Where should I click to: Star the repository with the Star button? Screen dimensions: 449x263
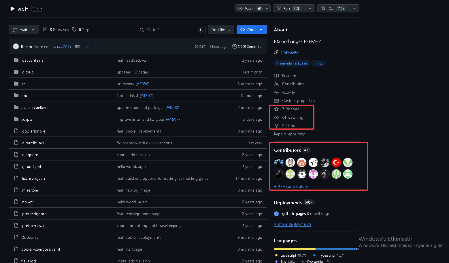pyautogui.click(x=333, y=8)
